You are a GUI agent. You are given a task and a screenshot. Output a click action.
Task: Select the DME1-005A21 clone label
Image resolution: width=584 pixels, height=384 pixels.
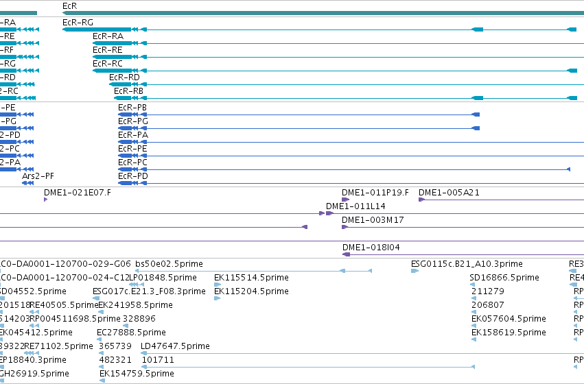[449, 193]
